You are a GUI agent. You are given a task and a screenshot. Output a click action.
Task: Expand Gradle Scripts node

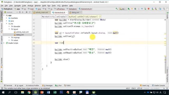tap(4, 43)
